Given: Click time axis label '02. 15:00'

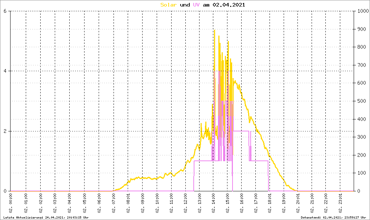Looking at the screenshot, I should point(227,203).
